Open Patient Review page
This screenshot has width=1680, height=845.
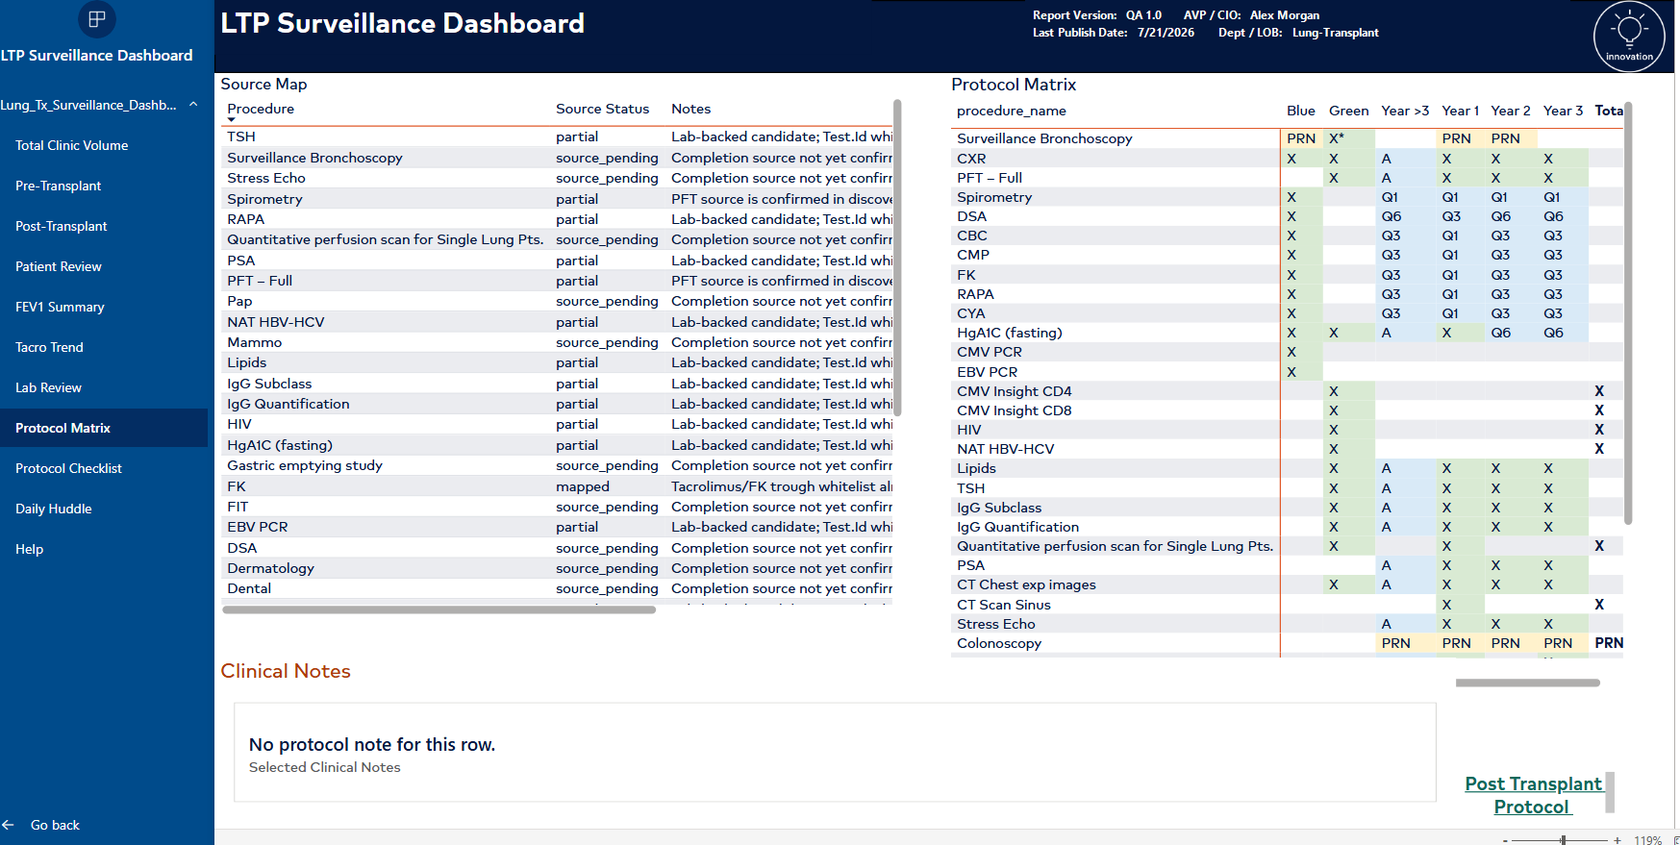(x=104, y=266)
